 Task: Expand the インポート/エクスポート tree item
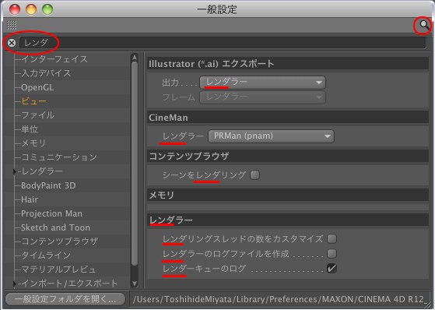coord(15,284)
